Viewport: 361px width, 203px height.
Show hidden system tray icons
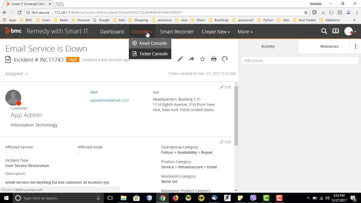click(x=308, y=198)
